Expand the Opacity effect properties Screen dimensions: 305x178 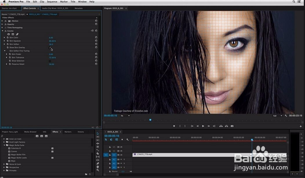(x=2, y=24)
